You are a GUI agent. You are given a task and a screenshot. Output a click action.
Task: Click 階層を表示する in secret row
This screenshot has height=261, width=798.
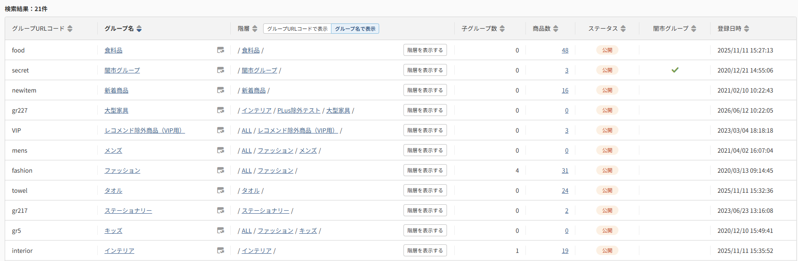(425, 70)
